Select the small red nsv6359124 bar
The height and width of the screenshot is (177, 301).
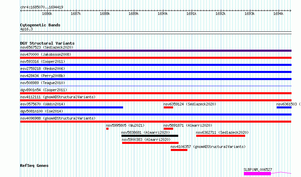168,107
